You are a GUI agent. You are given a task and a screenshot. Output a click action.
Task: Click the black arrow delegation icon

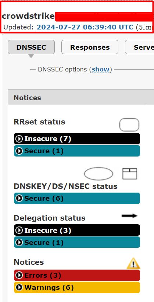130,216
